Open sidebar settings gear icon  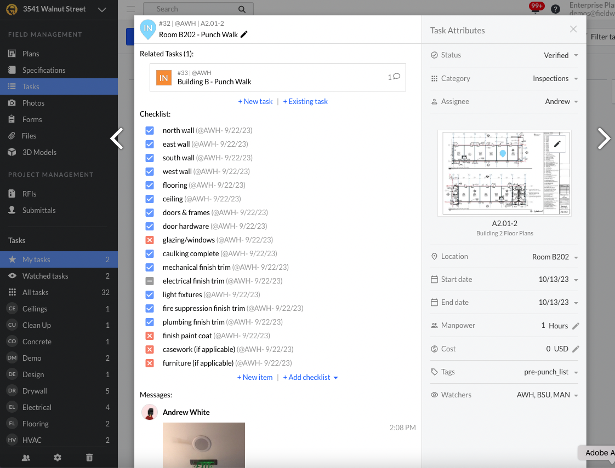(x=58, y=458)
